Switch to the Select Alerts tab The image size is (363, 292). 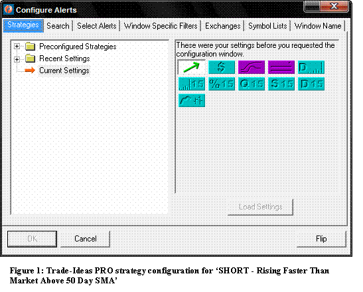[x=96, y=26]
